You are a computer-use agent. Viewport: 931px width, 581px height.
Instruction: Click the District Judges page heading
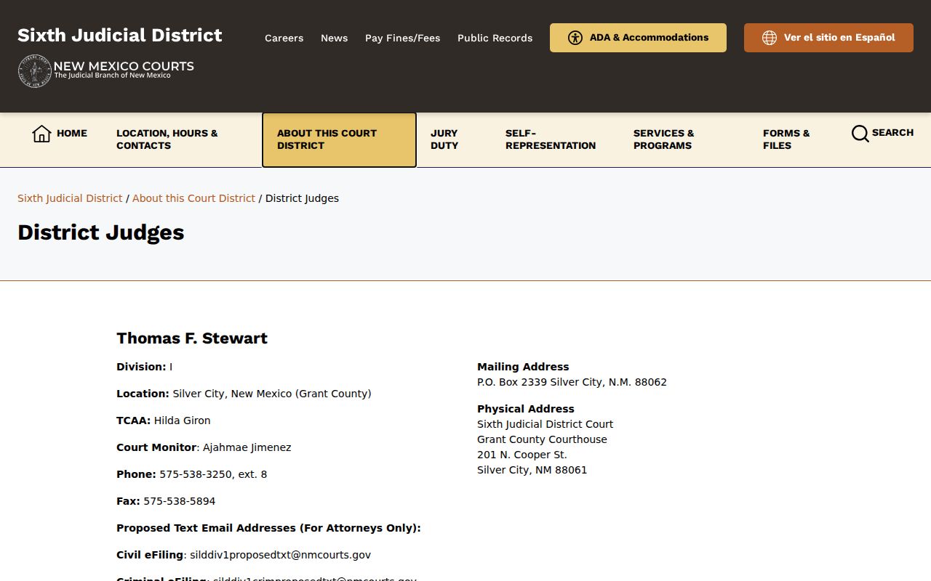tap(101, 232)
